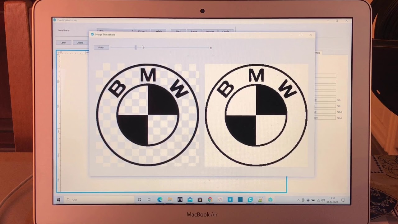Select the partly hidden Setting tab in CrealityWorkshop
The width and height of the screenshot is (398, 224).
(318, 53)
